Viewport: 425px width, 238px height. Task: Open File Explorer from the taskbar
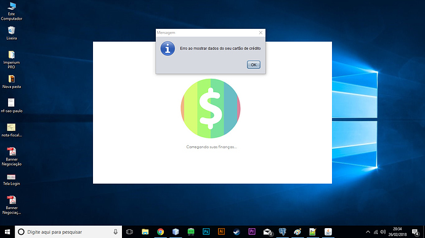(145, 232)
